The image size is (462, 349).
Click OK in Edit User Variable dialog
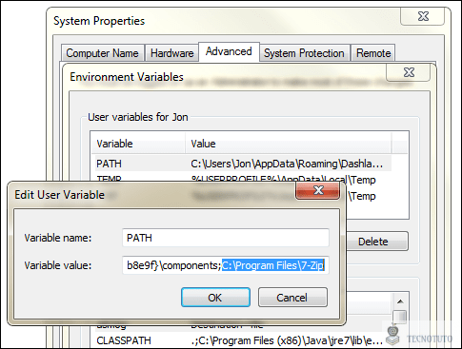point(215,298)
